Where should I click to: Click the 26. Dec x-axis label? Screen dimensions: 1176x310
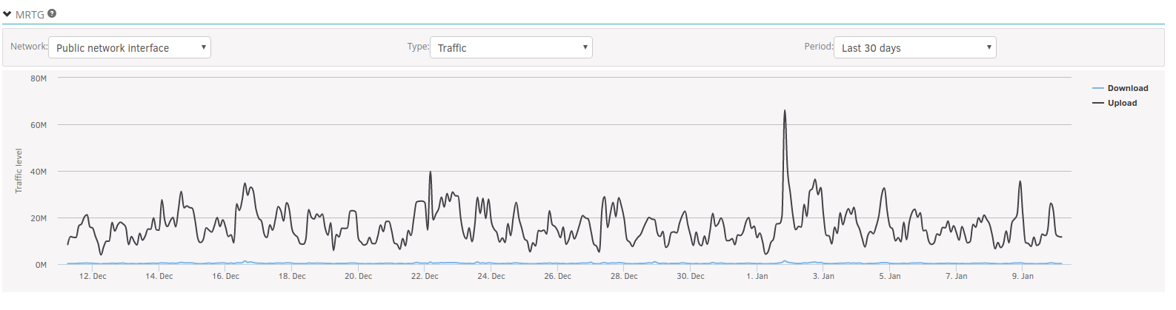(557, 276)
